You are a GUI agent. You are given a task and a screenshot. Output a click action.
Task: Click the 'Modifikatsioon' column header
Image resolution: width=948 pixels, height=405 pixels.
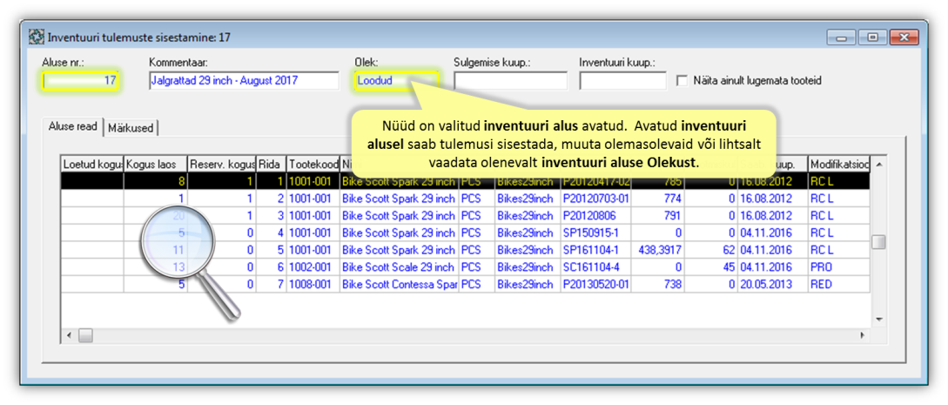839,165
